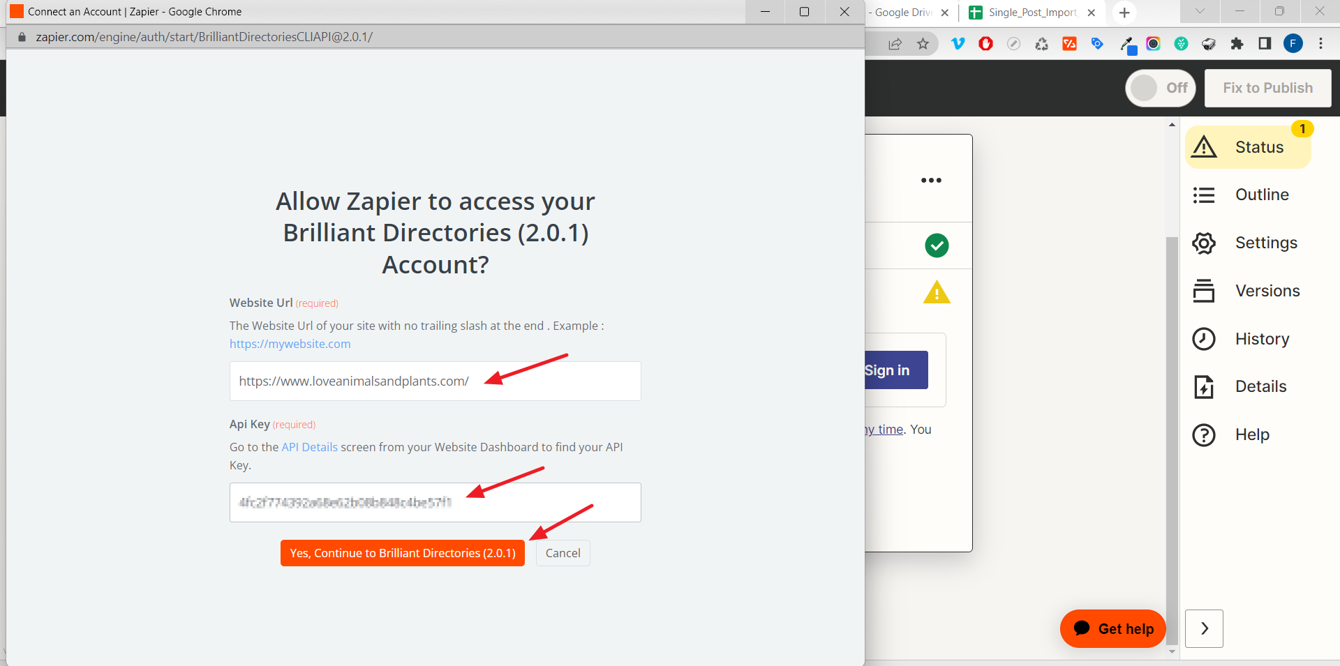Click the scrollbar down arrow
This screenshot has width=1340, height=666.
(1172, 651)
